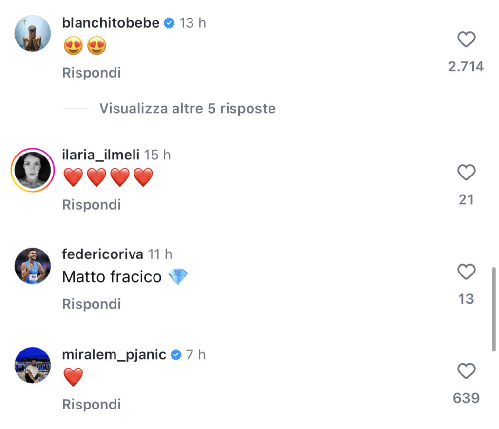The height and width of the screenshot is (429, 499).
Task: Like blanchitobebe's comment with the heart
Action: (466, 39)
